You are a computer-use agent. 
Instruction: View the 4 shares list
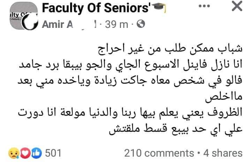coord(222,153)
